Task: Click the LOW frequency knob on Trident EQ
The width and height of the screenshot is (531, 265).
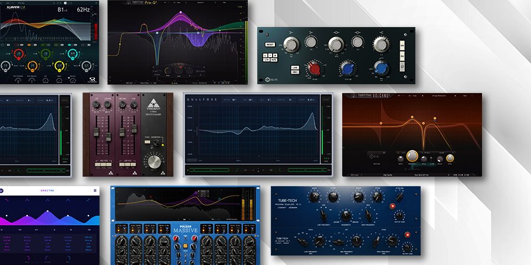Action: (96, 105)
